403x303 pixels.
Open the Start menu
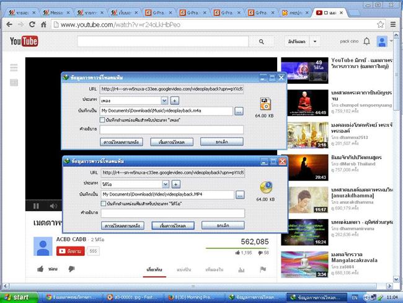click(19, 297)
